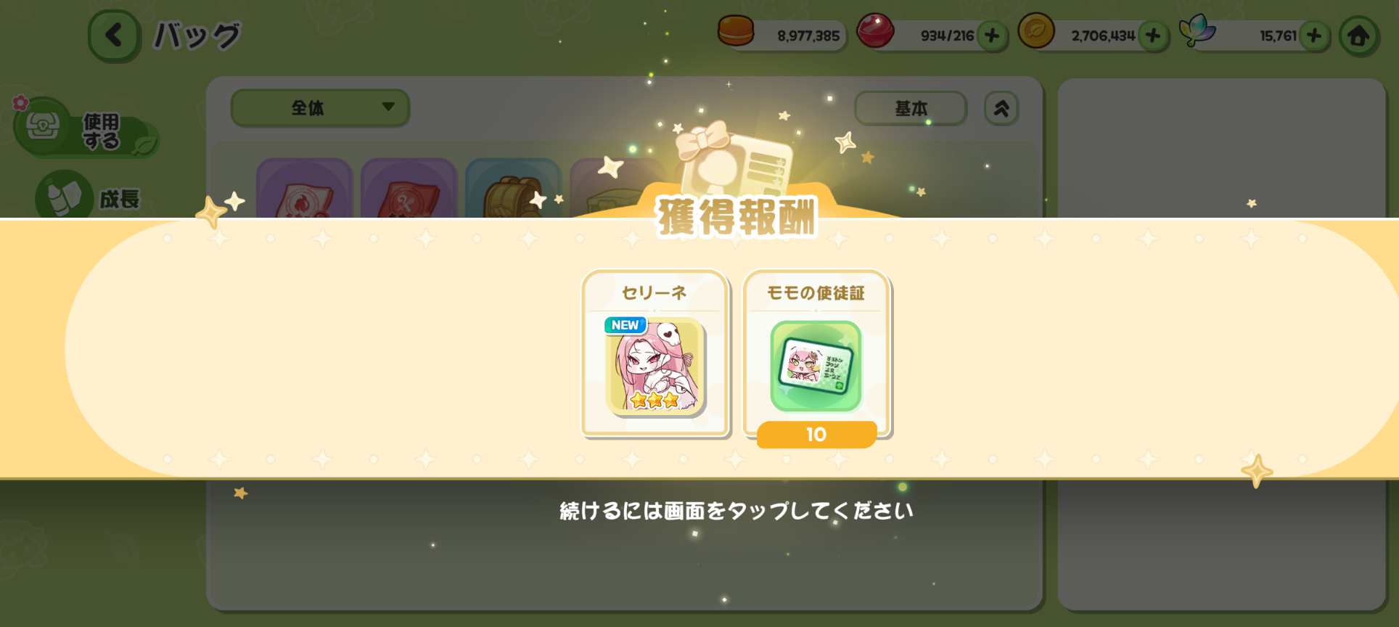Select the red fire book item
The height and width of the screenshot is (627, 1399).
tap(305, 190)
